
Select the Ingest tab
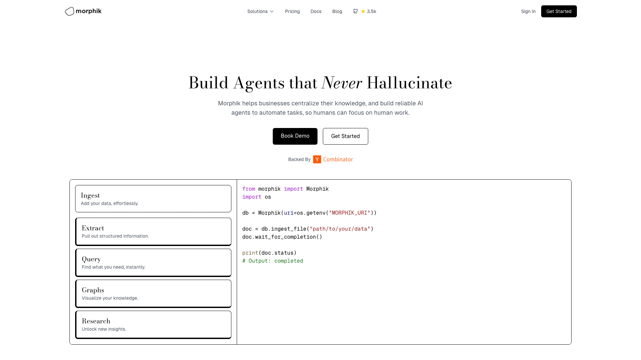[x=153, y=199]
